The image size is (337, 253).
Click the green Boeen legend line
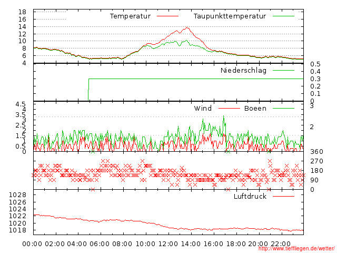click(x=283, y=108)
